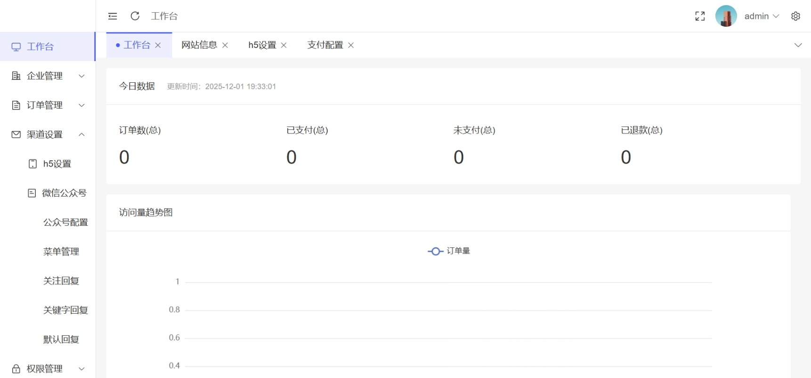The width and height of the screenshot is (811, 378).
Task: Expand the 企业管理 sidebar menu
Action: pos(47,76)
